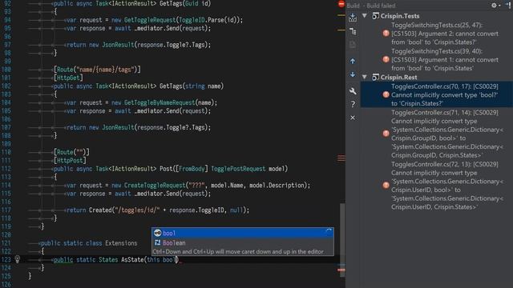513x288 pixels.
Task: Click 'GetToggleRequest' on line 94
Action: pos(150,20)
